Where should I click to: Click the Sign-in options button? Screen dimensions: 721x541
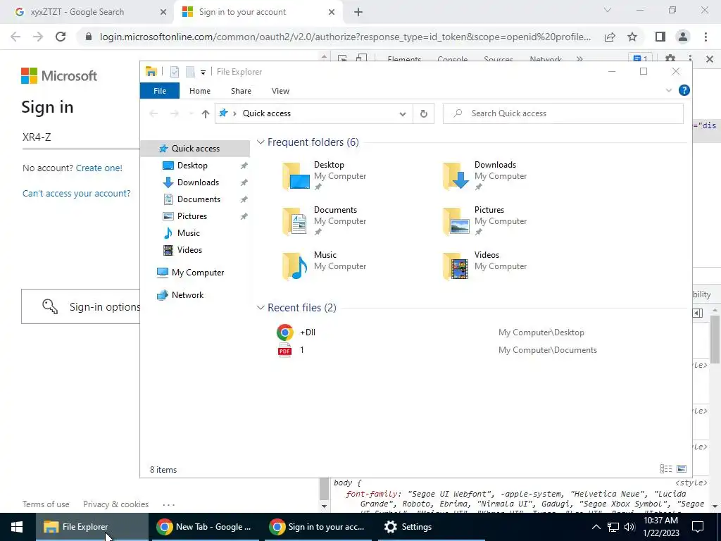[80, 306]
